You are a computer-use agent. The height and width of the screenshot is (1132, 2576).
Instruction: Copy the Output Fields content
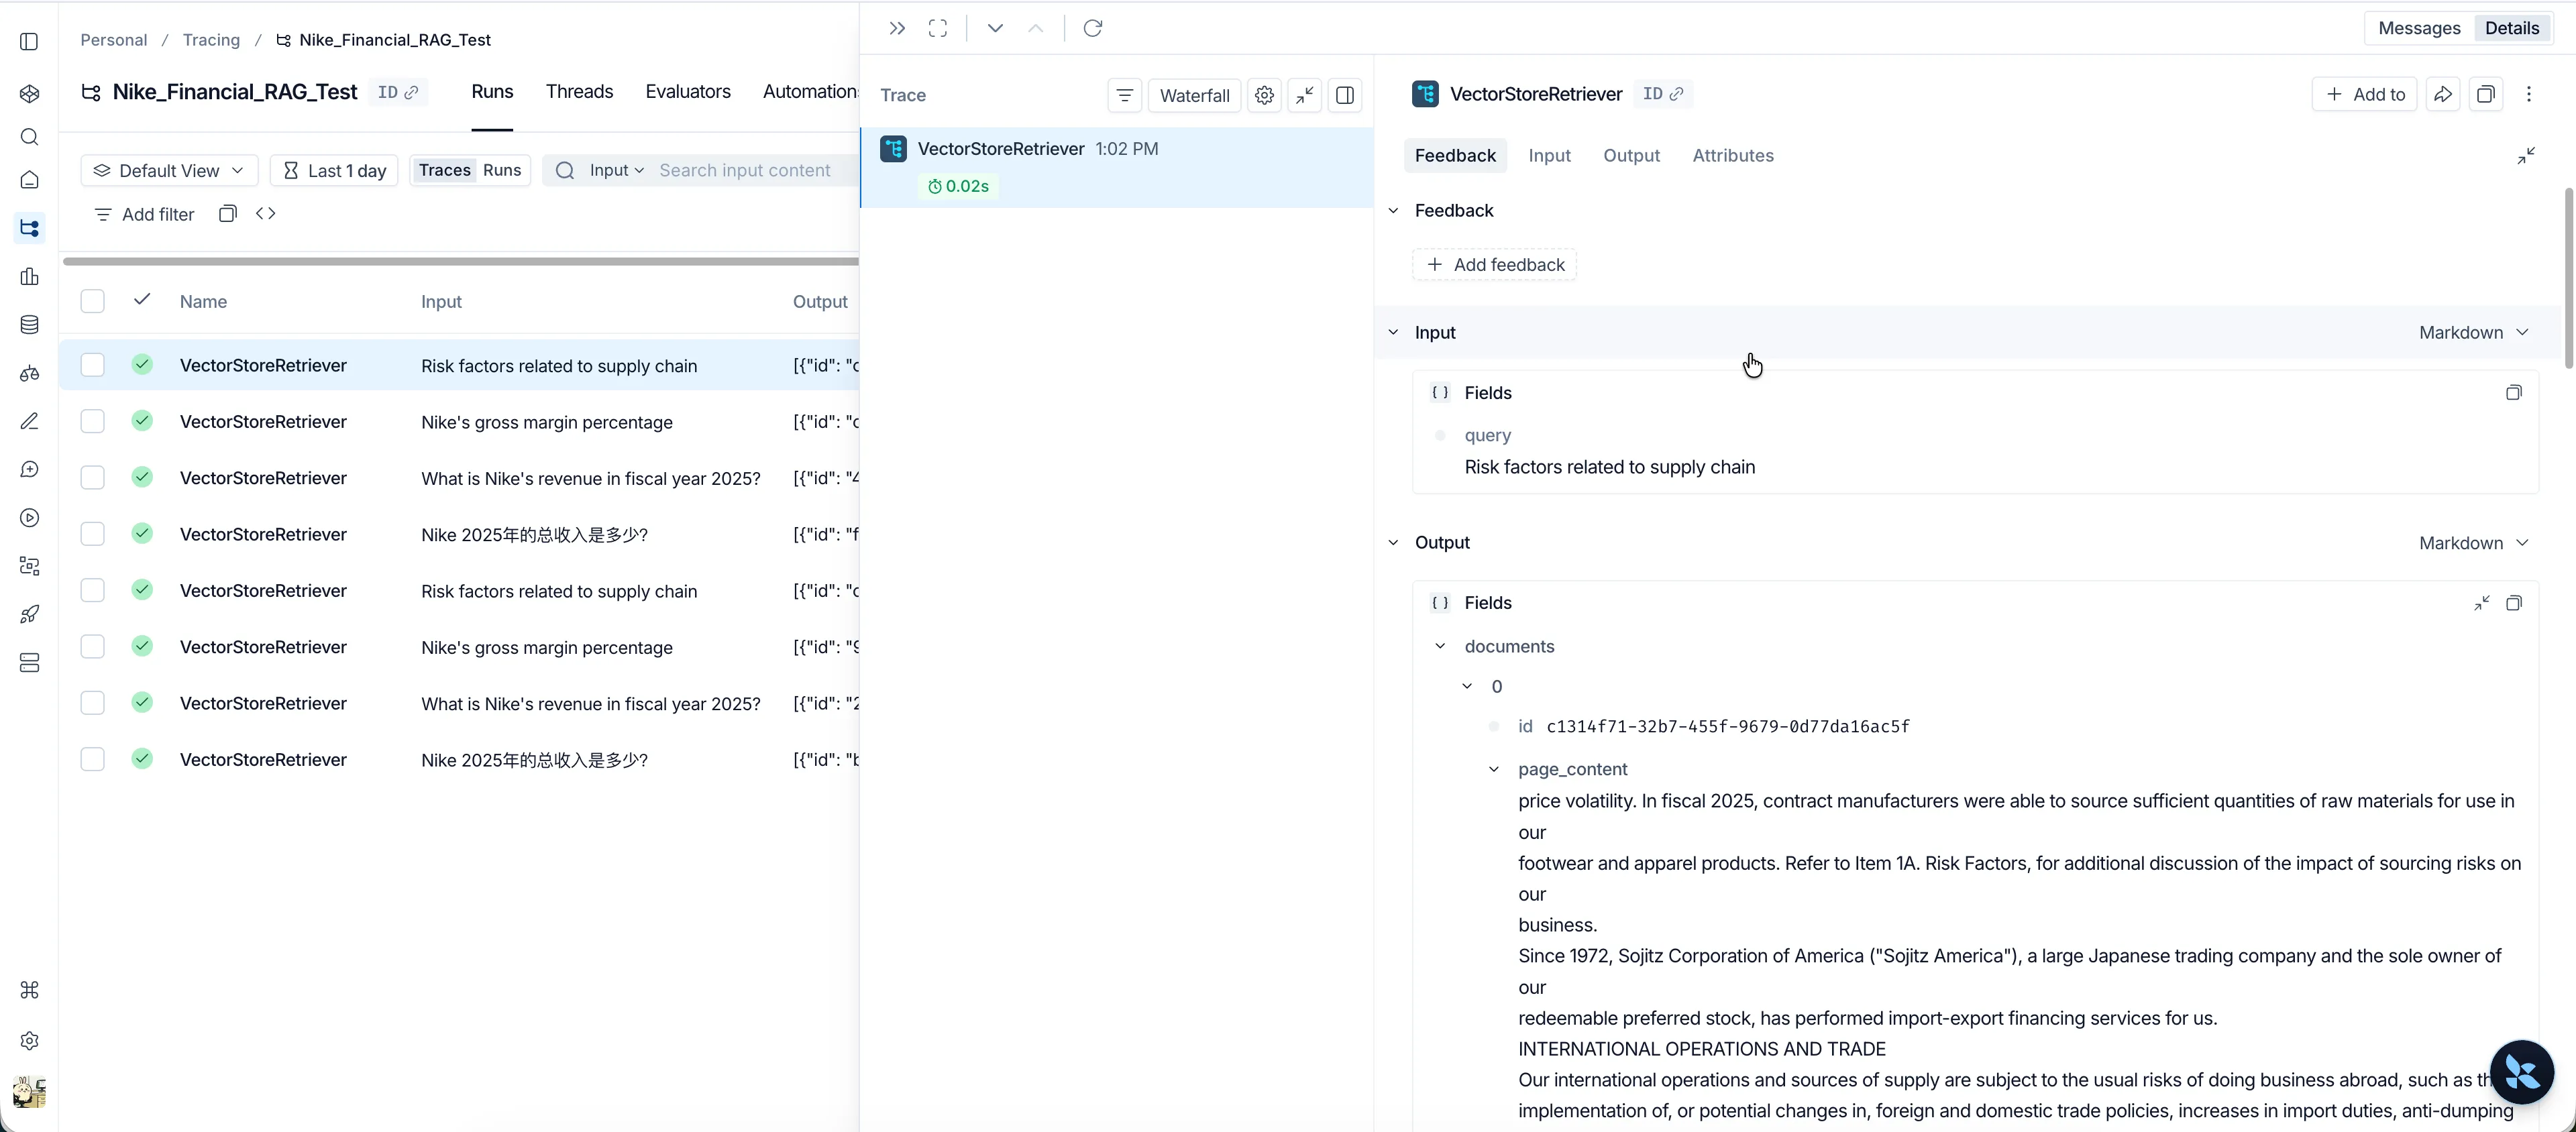(x=2513, y=603)
